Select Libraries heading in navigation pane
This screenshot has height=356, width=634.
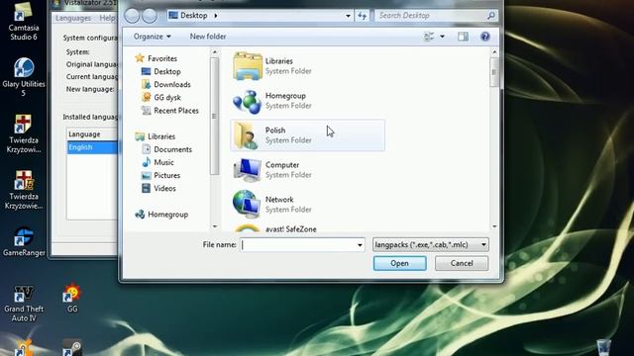(x=160, y=136)
